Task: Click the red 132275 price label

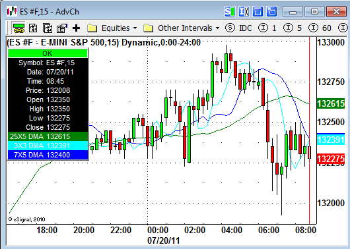Action: click(331, 159)
